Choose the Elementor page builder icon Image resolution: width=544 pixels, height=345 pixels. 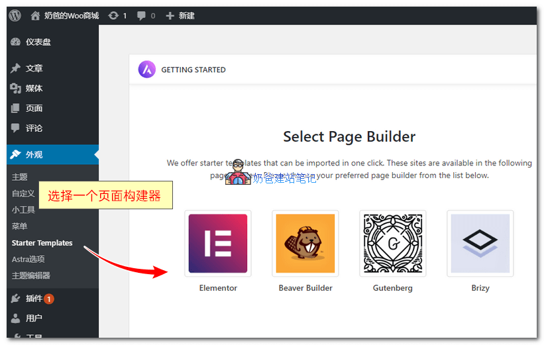(217, 244)
